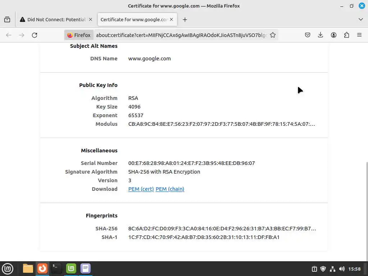Click the truncated SHA-256 fingerprint value
Image resolution: width=368 pixels, height=276 pixels.
[222, 229]
